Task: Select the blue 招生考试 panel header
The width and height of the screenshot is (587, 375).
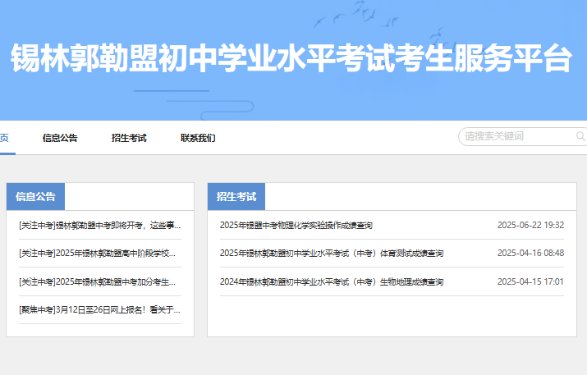Action: click(x=236, y=197)
